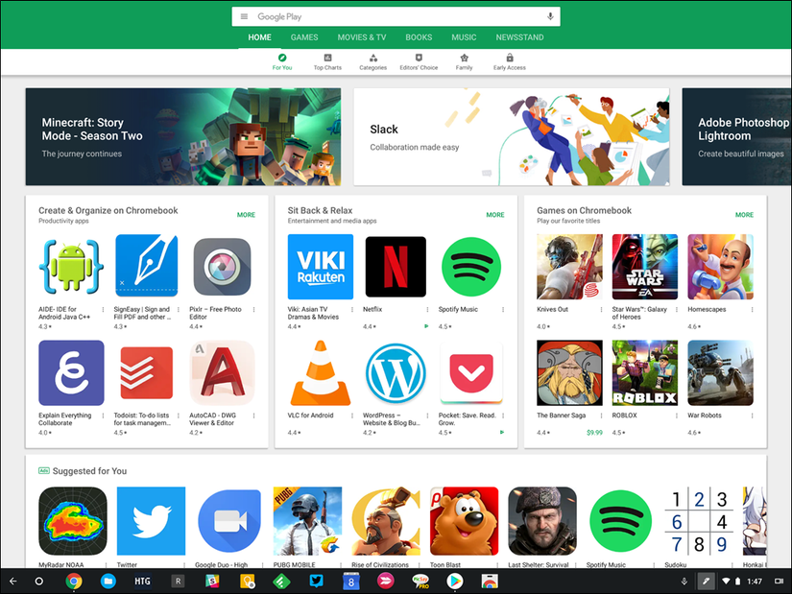Viewport: 792px width, 594px height.
Task: Select the For You compass icon
Action: point(282,58)
